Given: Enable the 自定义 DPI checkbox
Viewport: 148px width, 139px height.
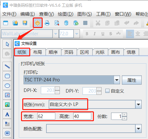Looking at the screenshot, I should pyautogui.click(x=107, y=91).
